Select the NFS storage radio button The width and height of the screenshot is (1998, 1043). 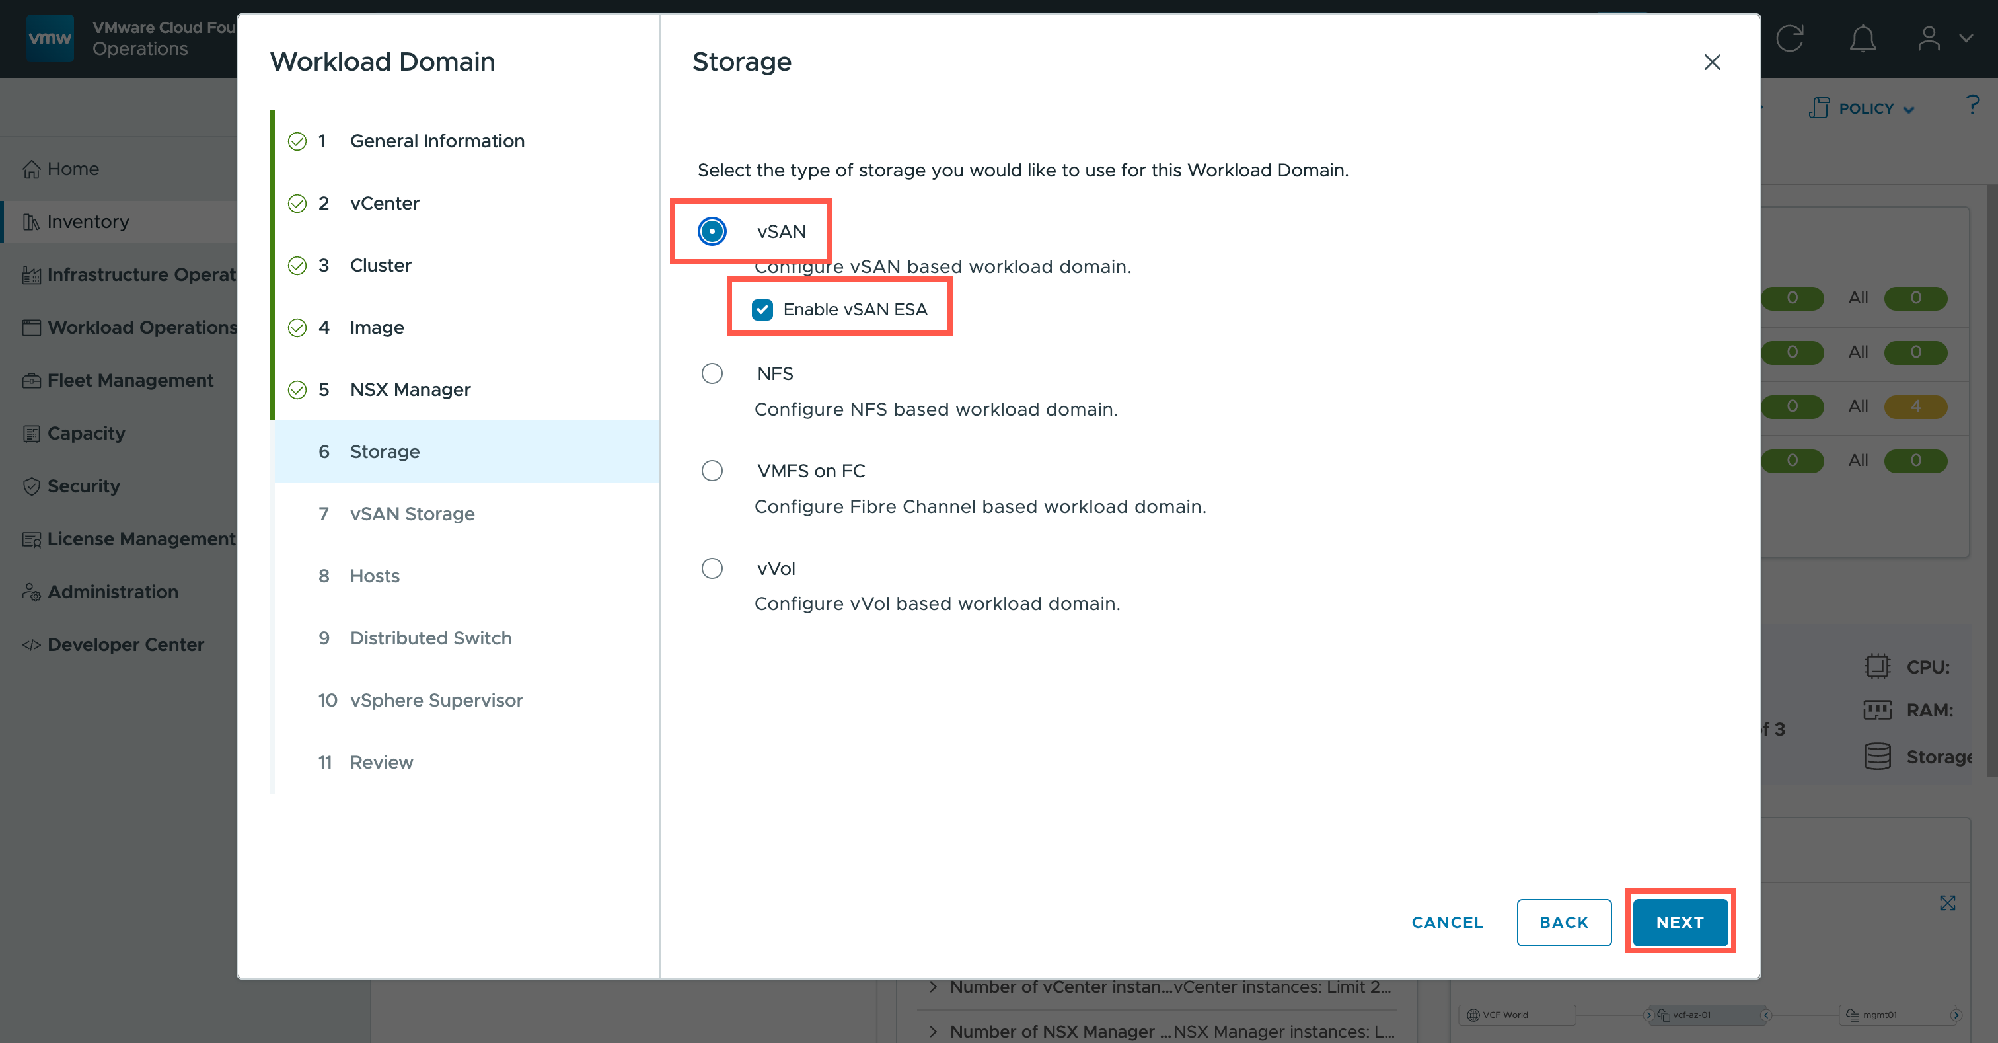click(711, 373)
